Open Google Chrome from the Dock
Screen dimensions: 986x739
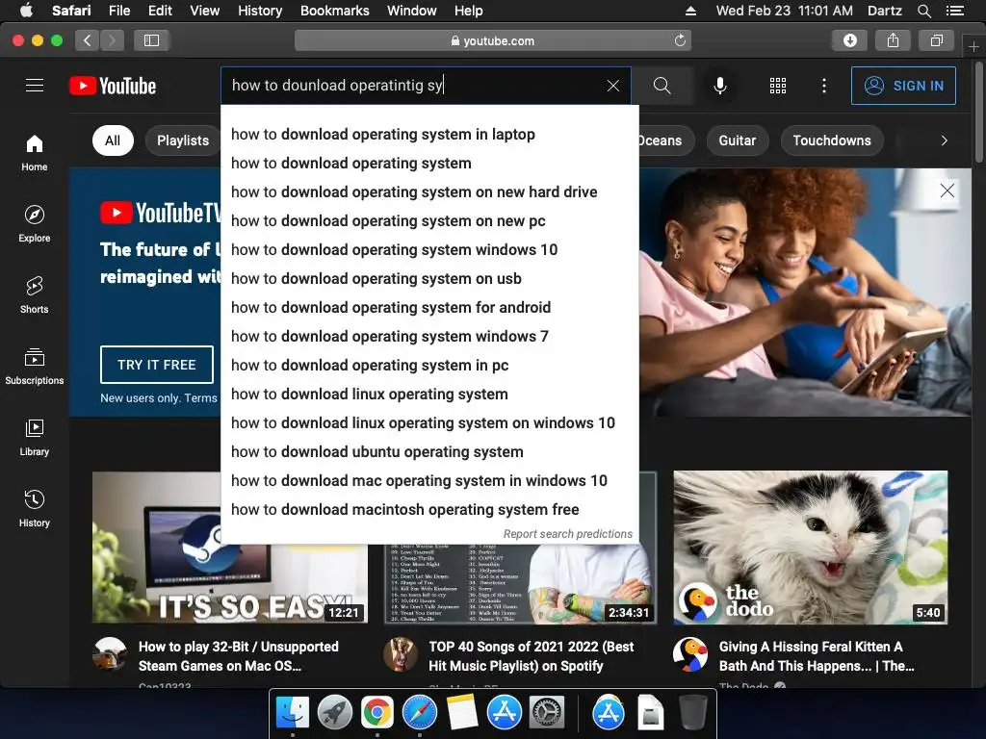(x=376, y=713)
